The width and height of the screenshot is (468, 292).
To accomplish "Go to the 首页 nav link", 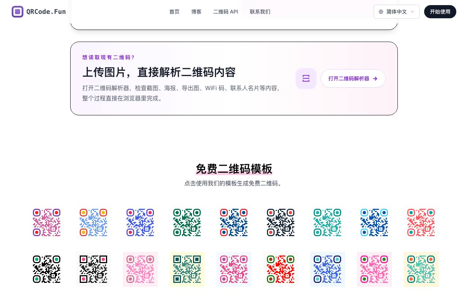I will click(174, 12).
